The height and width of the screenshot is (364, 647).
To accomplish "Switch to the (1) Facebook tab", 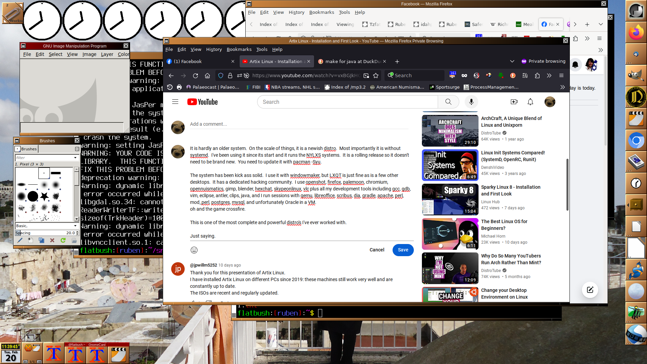I will coord(201,61).
